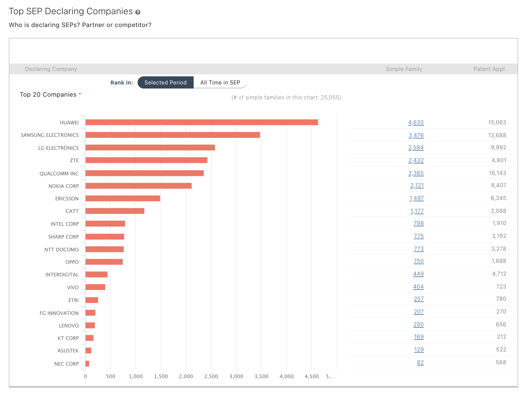Viewport: 529px width, 396px height.
Task: Click the HUAWEI axis label
Action: tap(69, 123)
